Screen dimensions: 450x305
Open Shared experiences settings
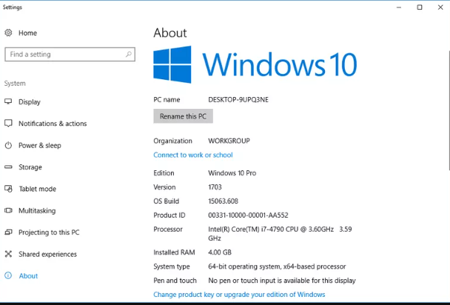click(47, 254)
